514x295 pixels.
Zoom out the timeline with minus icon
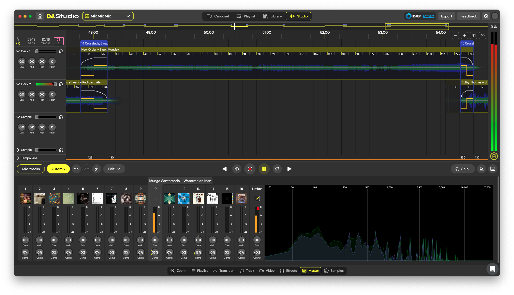pyautogui.click(x=455, y=35)
